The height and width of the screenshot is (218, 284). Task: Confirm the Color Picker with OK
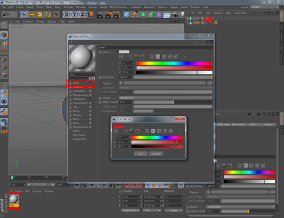(141, 154)
